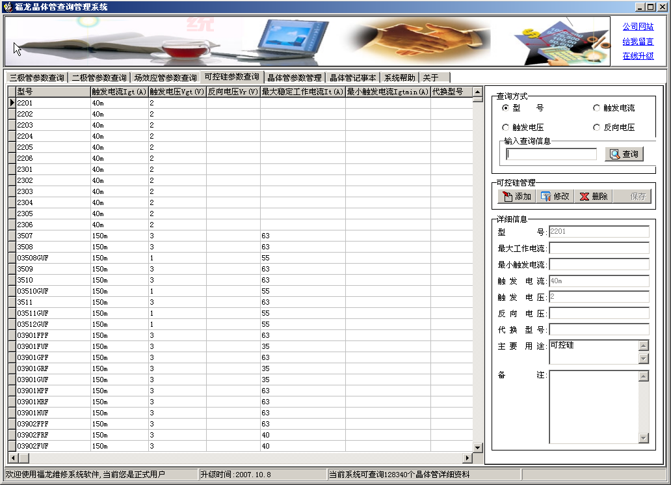Click the 触发电压Vgt (V) column header
The height and width of the screenshot is (485, 671).
pyautogui.click(x=177, y=92)
